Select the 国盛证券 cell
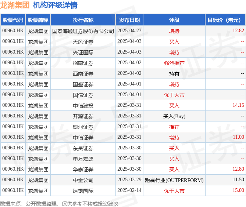Viewport: 246px width, 207px height. click(83, 84)
